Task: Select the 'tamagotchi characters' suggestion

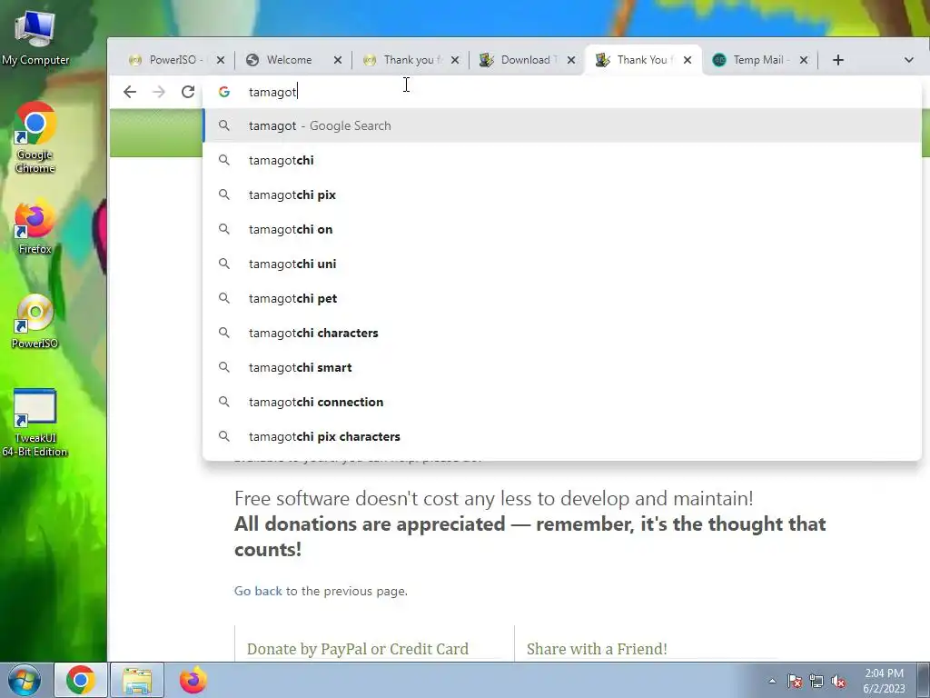Action: point(562,333)
